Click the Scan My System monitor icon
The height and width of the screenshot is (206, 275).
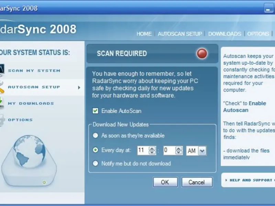[x=2, y=70]
